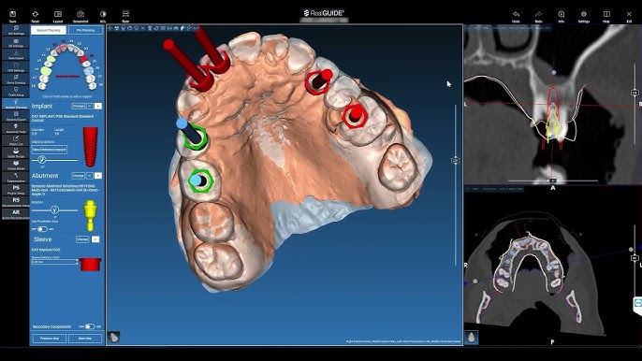Adjust the abutment Rotation slider handle
The image size is (642, 361).
[54, 210]
